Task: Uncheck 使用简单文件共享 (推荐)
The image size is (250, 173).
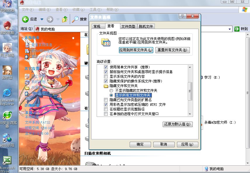Action: (106, 67)
